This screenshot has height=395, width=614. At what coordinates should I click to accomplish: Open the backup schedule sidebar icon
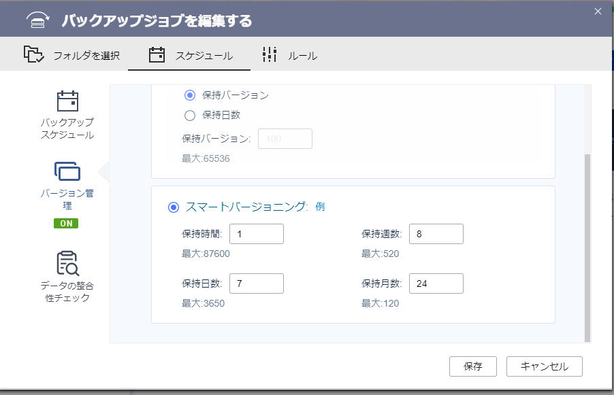pos(67,101)
